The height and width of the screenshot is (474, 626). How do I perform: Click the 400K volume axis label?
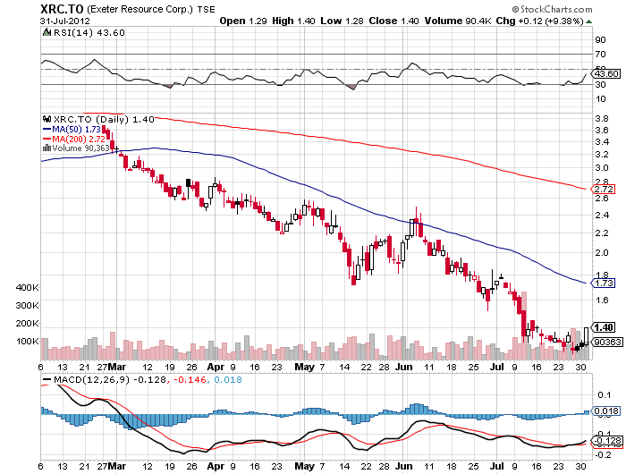(x=28, y=287)
